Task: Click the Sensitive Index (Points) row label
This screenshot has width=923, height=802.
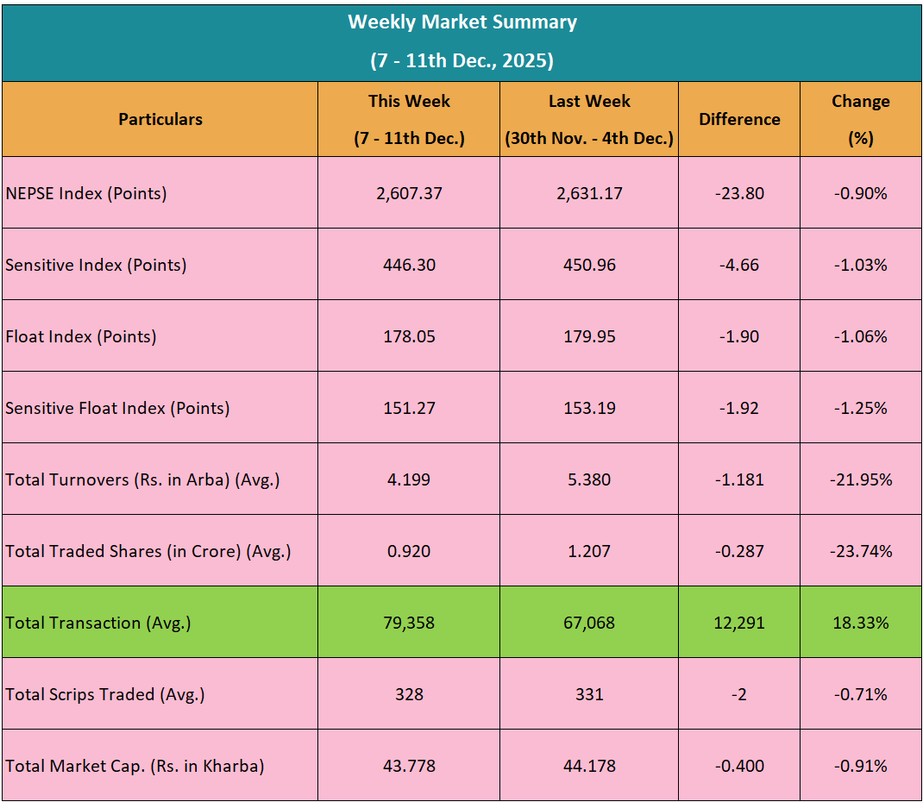Action: point(96,265)
